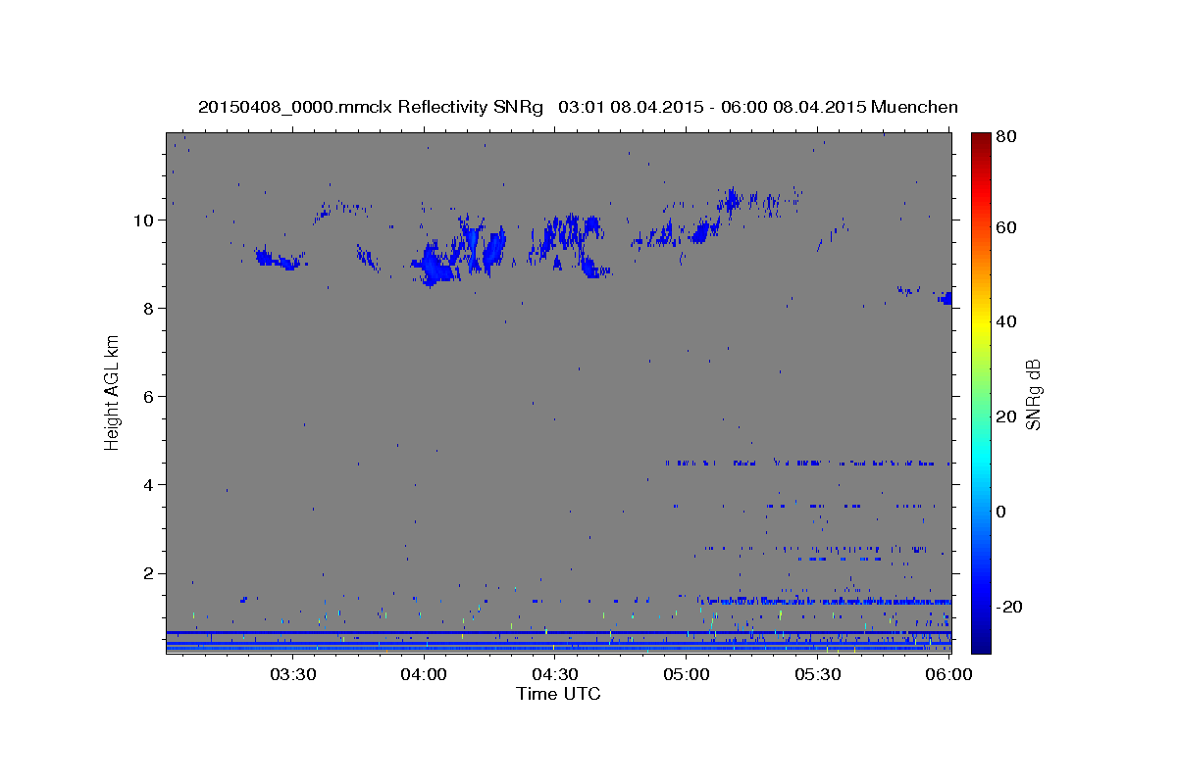Pick the green middle of the colorbar

tap(981, 392)
